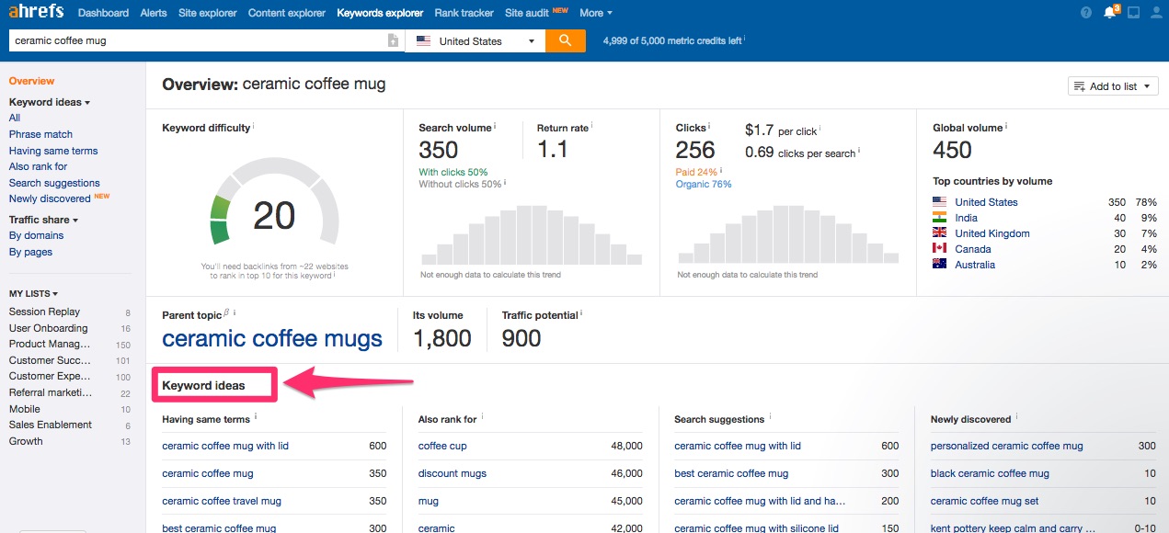
Task: Click the upload file icon in search box
Action: click(x=394, y=40)
